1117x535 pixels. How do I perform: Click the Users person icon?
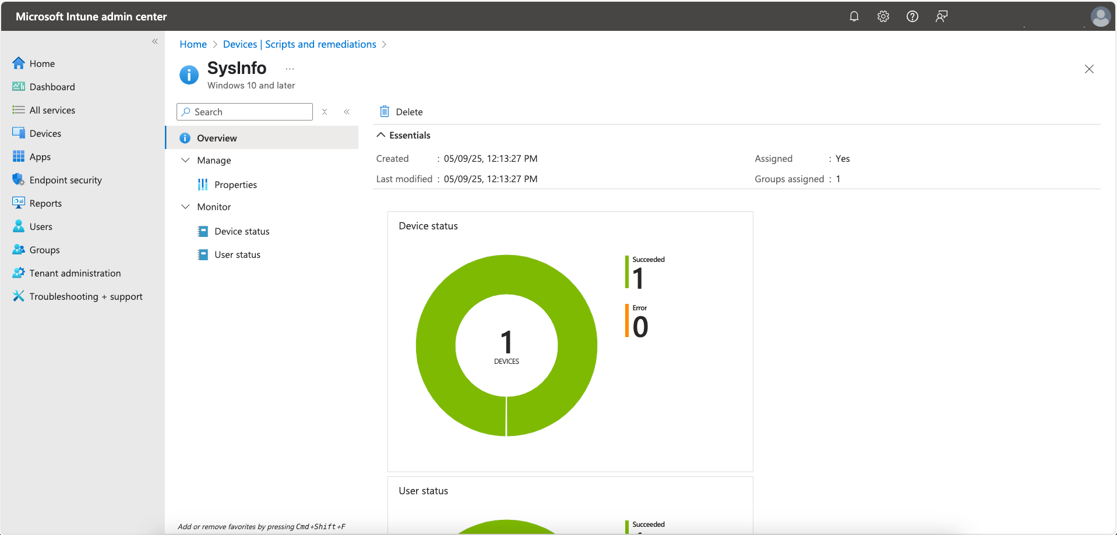coord(19,226)
